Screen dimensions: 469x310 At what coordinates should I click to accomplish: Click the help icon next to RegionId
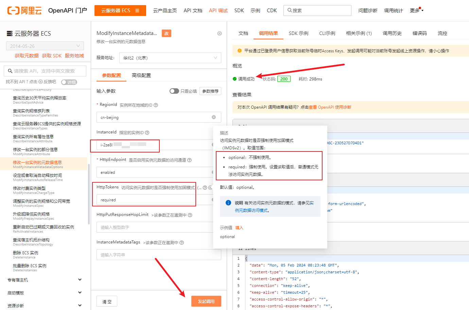(x=156, y=105)
